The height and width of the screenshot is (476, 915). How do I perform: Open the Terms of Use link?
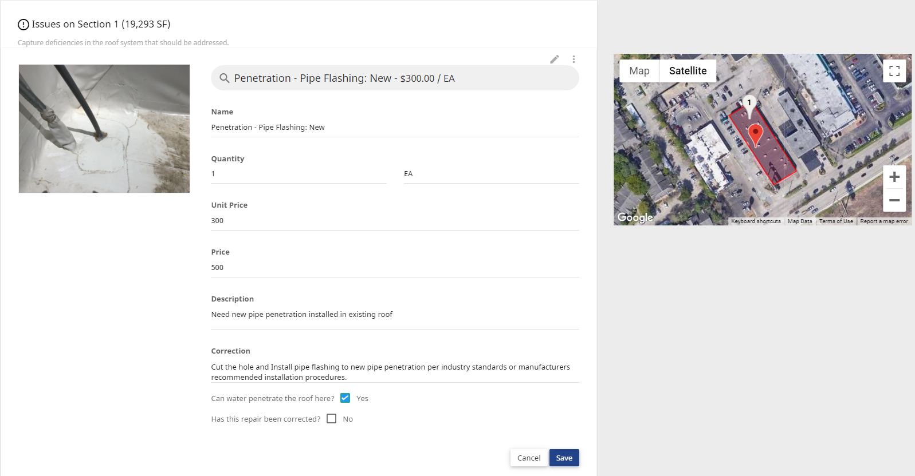[x=836, y=221]
